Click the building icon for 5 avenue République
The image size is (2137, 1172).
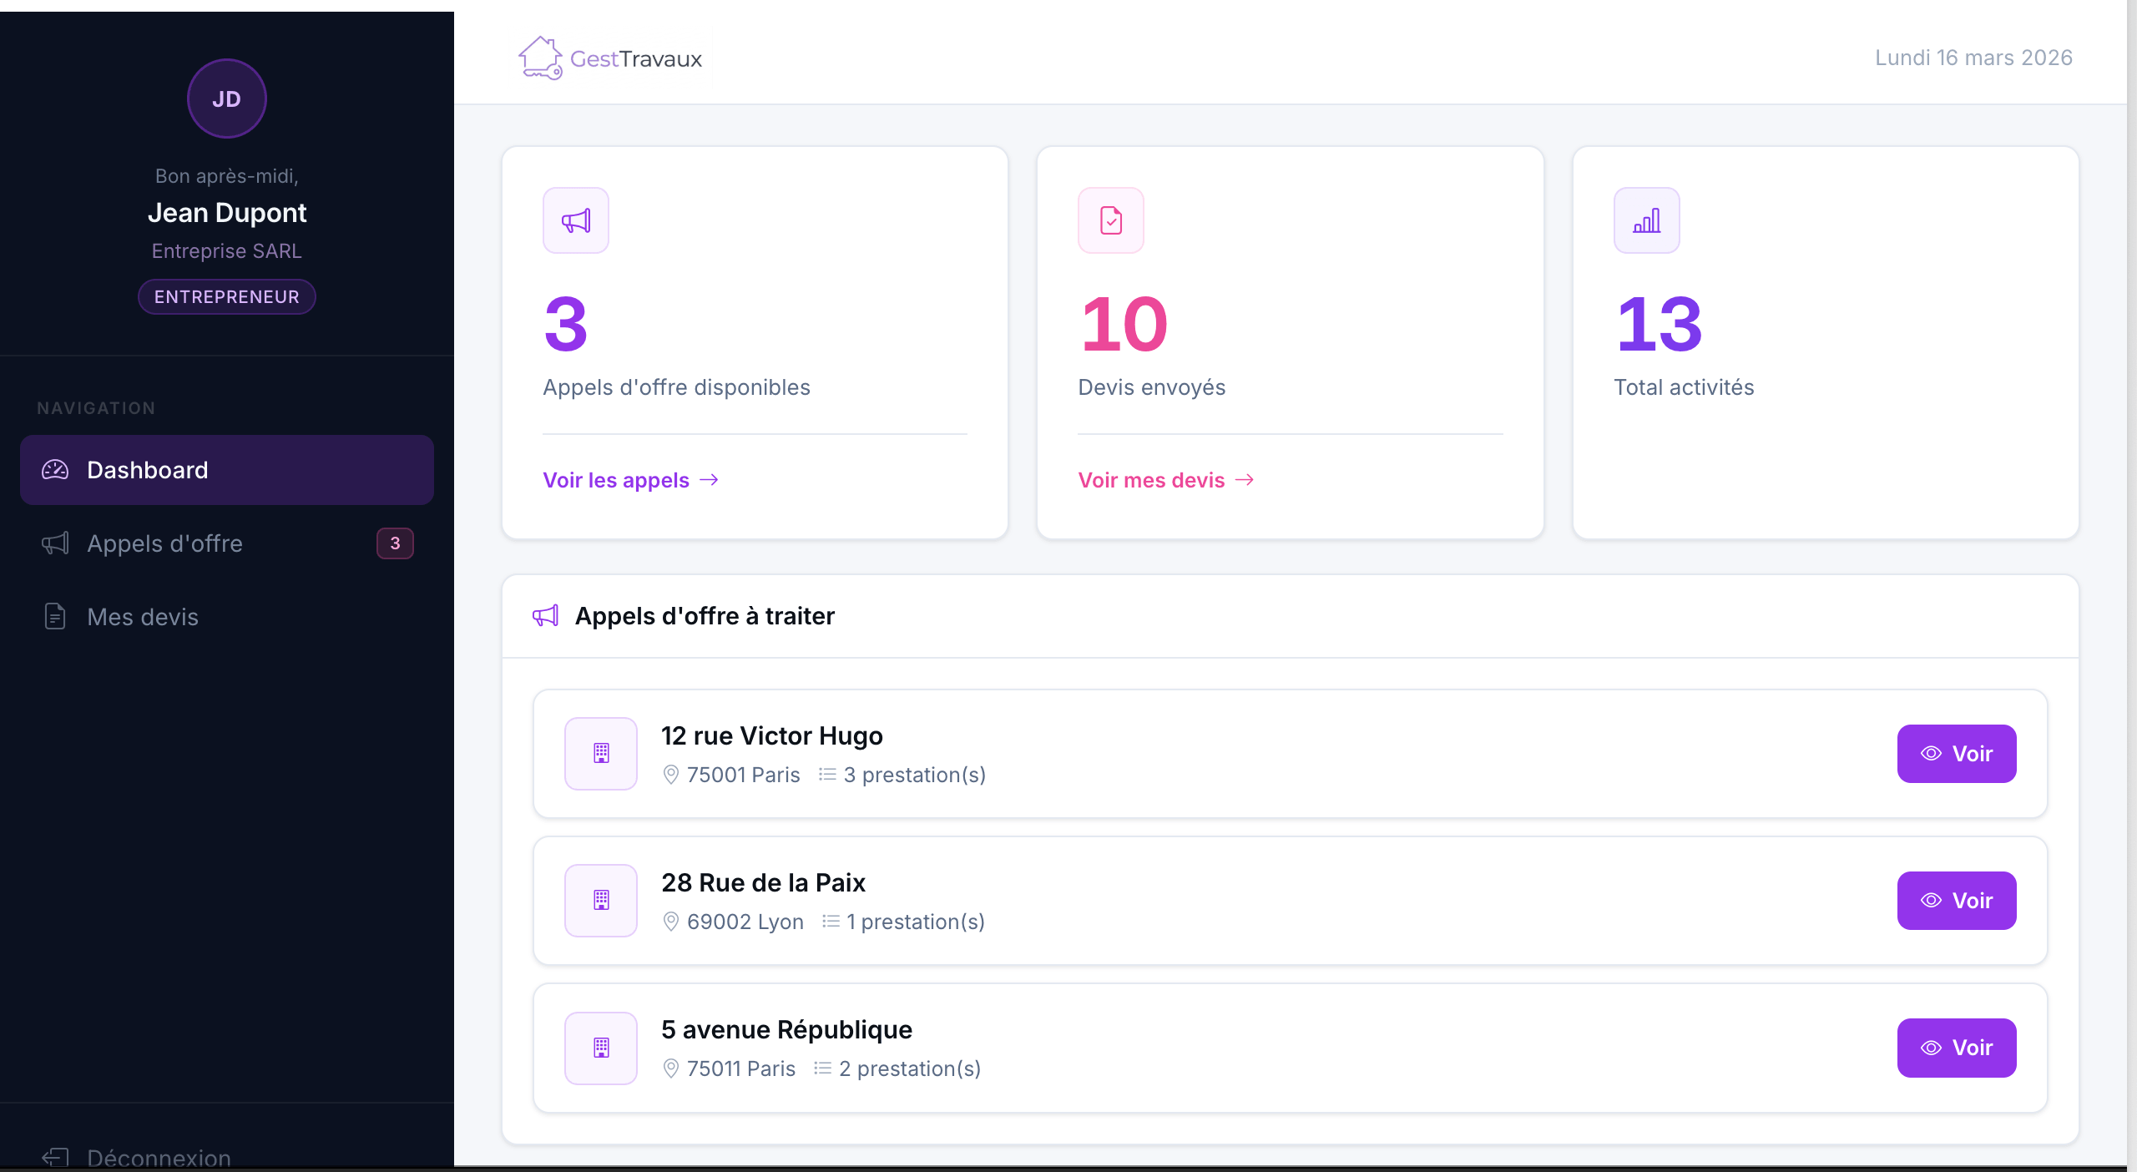click(601, 1048)
